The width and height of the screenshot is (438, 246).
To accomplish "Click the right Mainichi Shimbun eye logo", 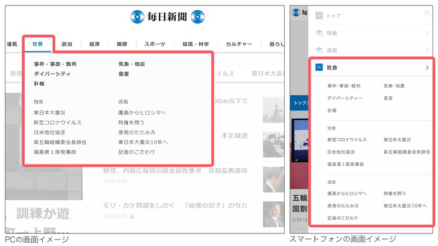I will (198, 17).
